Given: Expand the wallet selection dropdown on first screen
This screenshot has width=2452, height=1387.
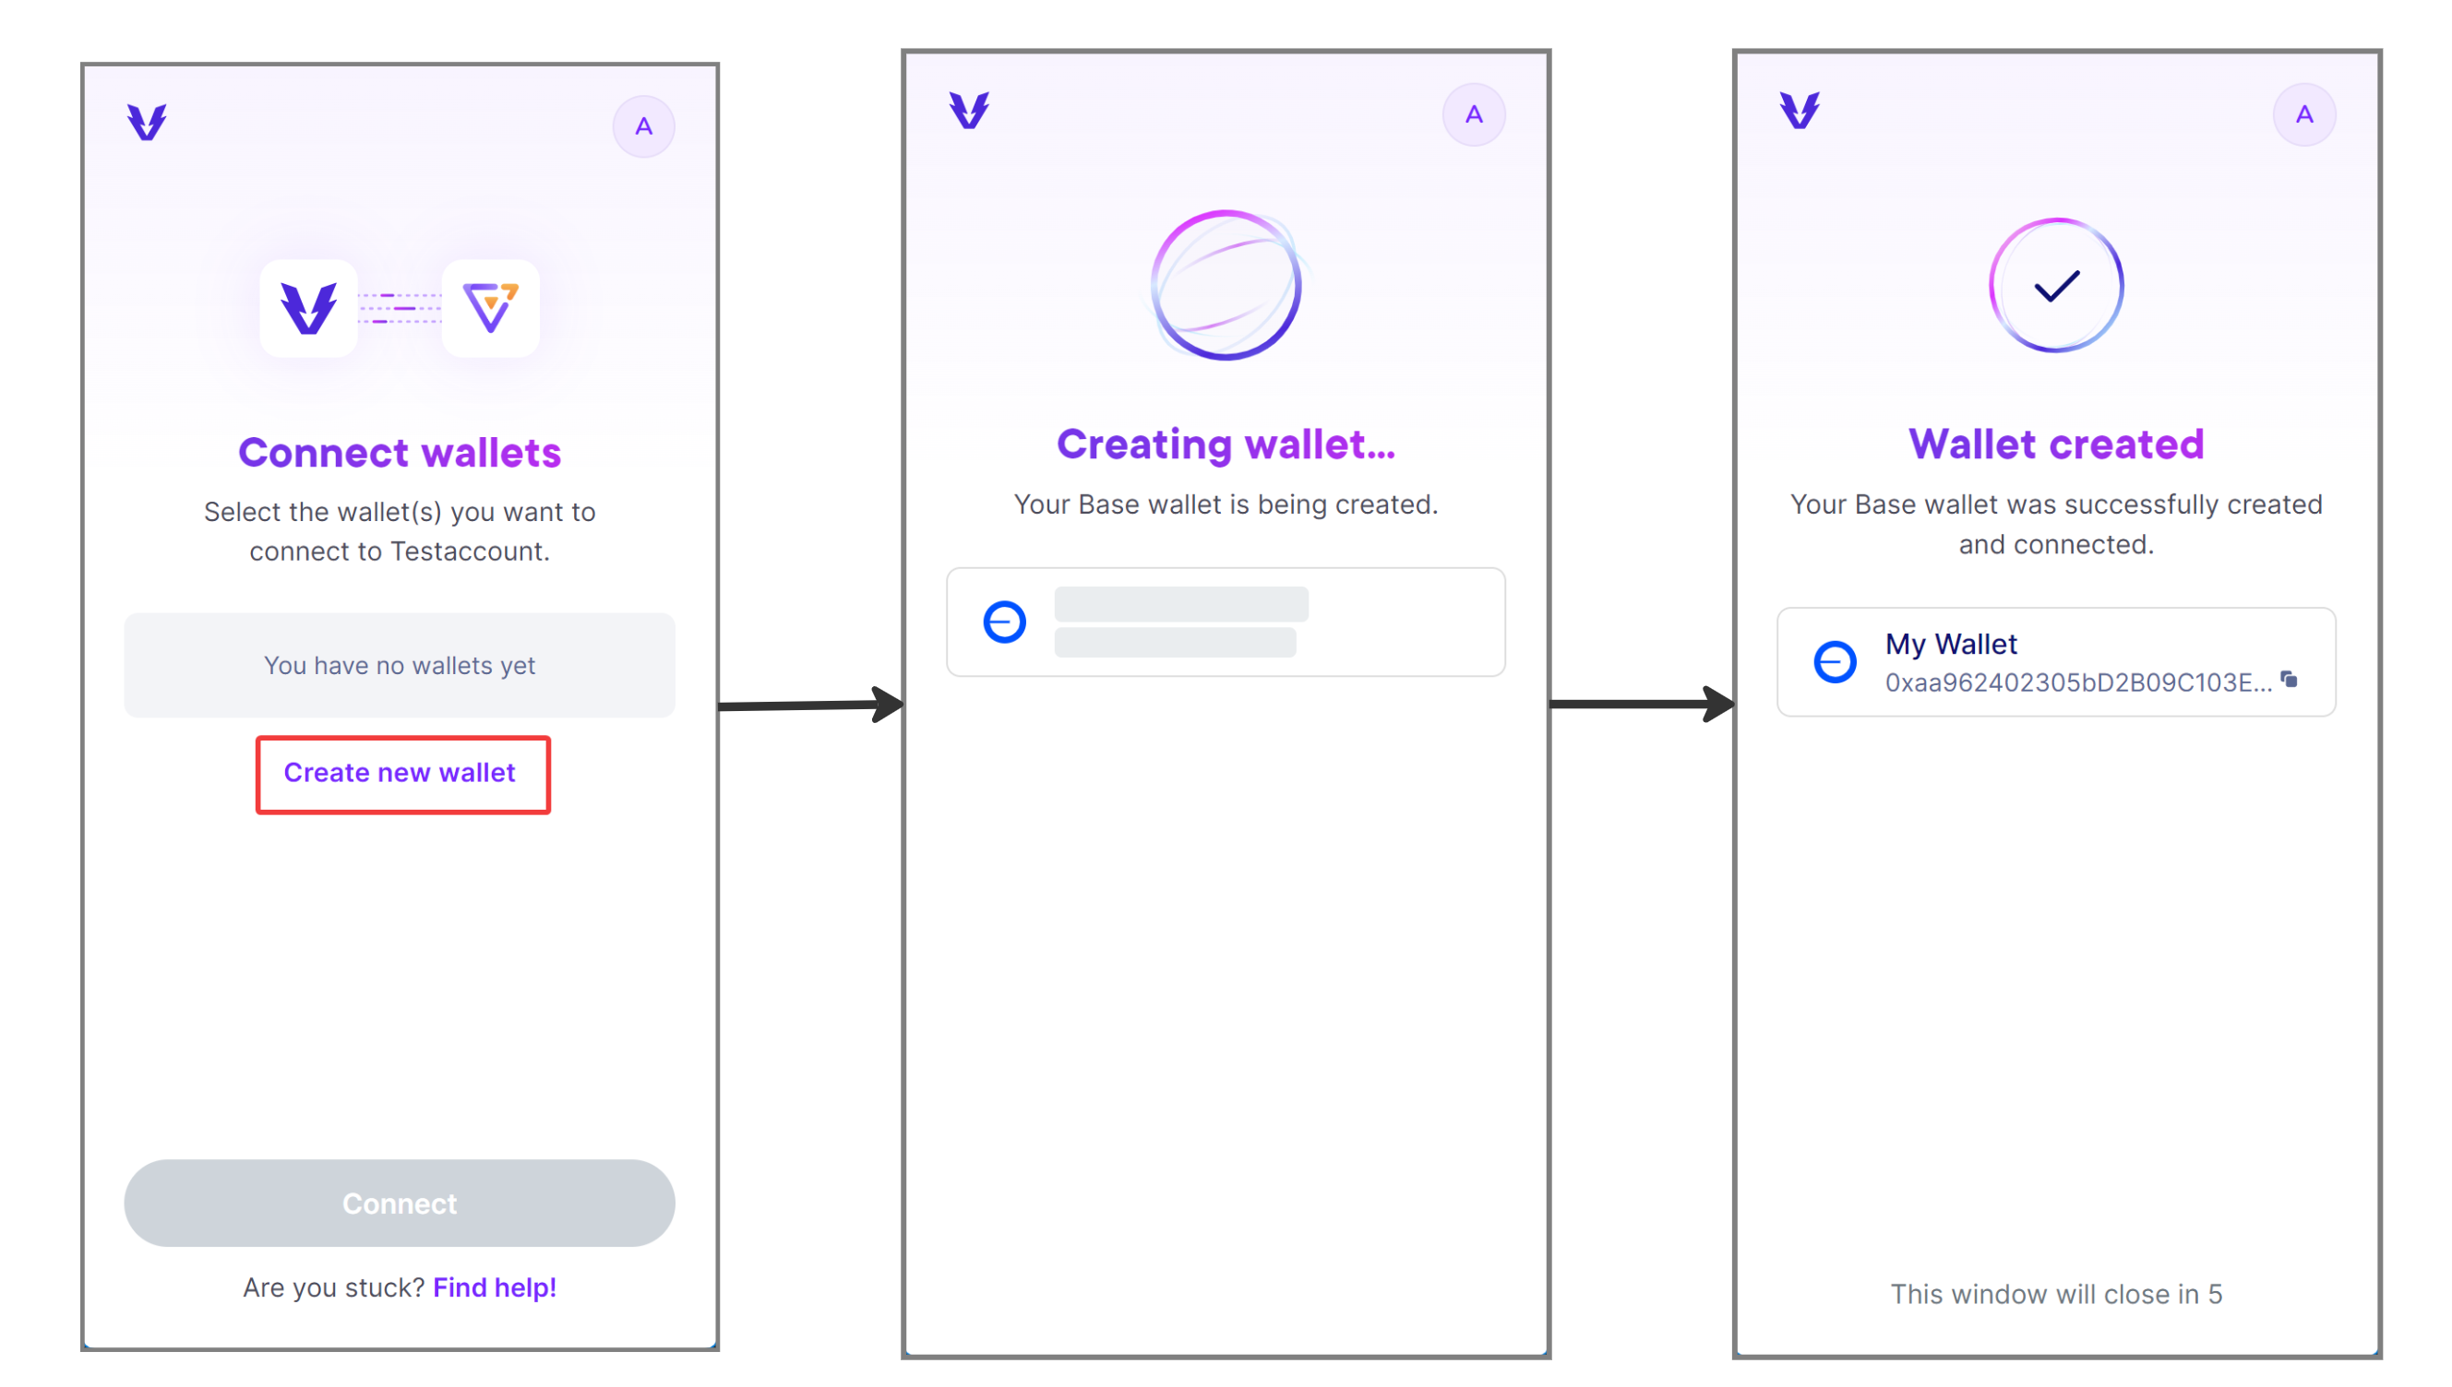Looking at the screenshot, I should point(399,665).
